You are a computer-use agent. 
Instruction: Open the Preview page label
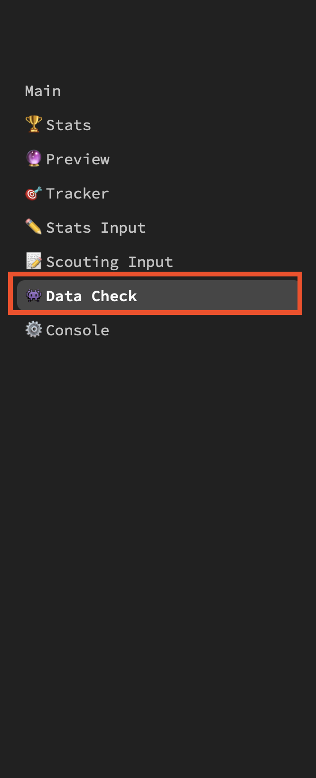(78, 159)
